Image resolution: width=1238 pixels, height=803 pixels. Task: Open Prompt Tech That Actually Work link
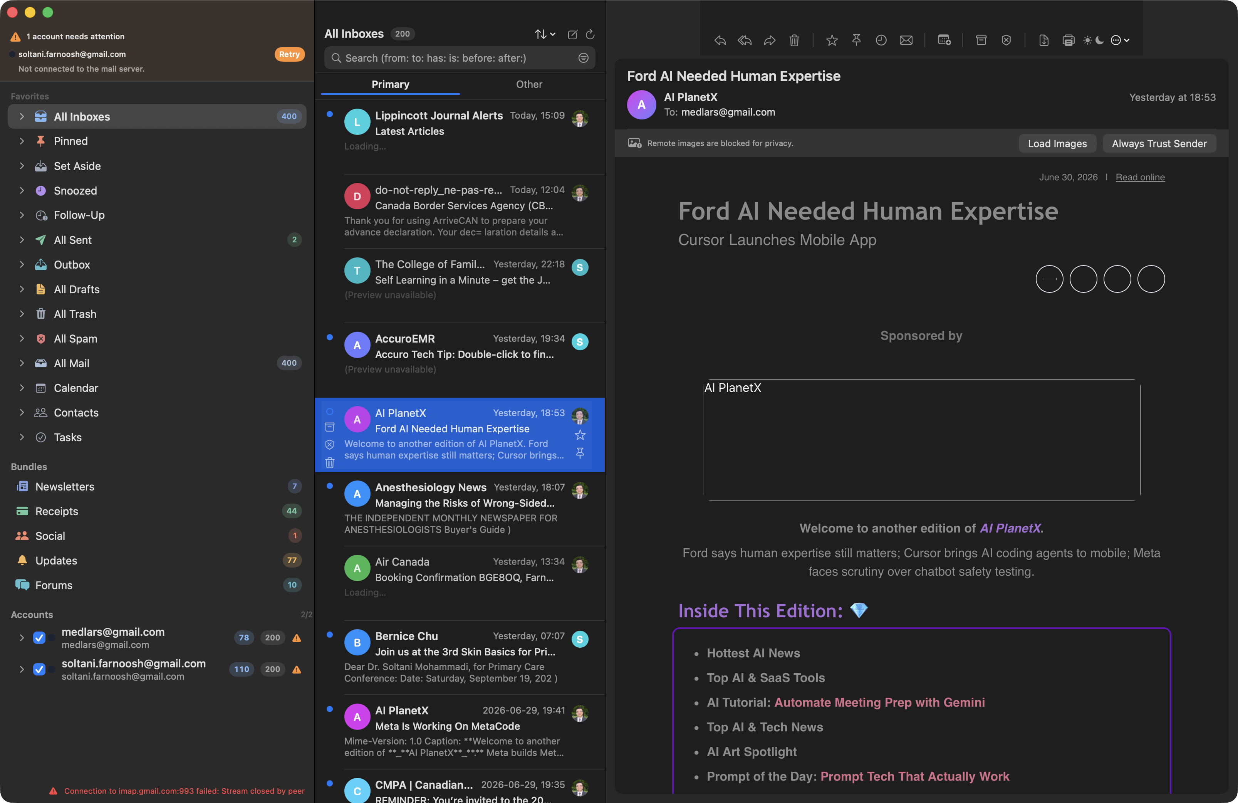tap(914, 776)
